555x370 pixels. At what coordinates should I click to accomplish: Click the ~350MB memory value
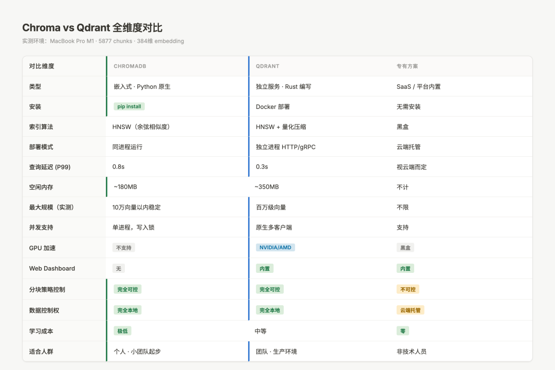[267, 187]
